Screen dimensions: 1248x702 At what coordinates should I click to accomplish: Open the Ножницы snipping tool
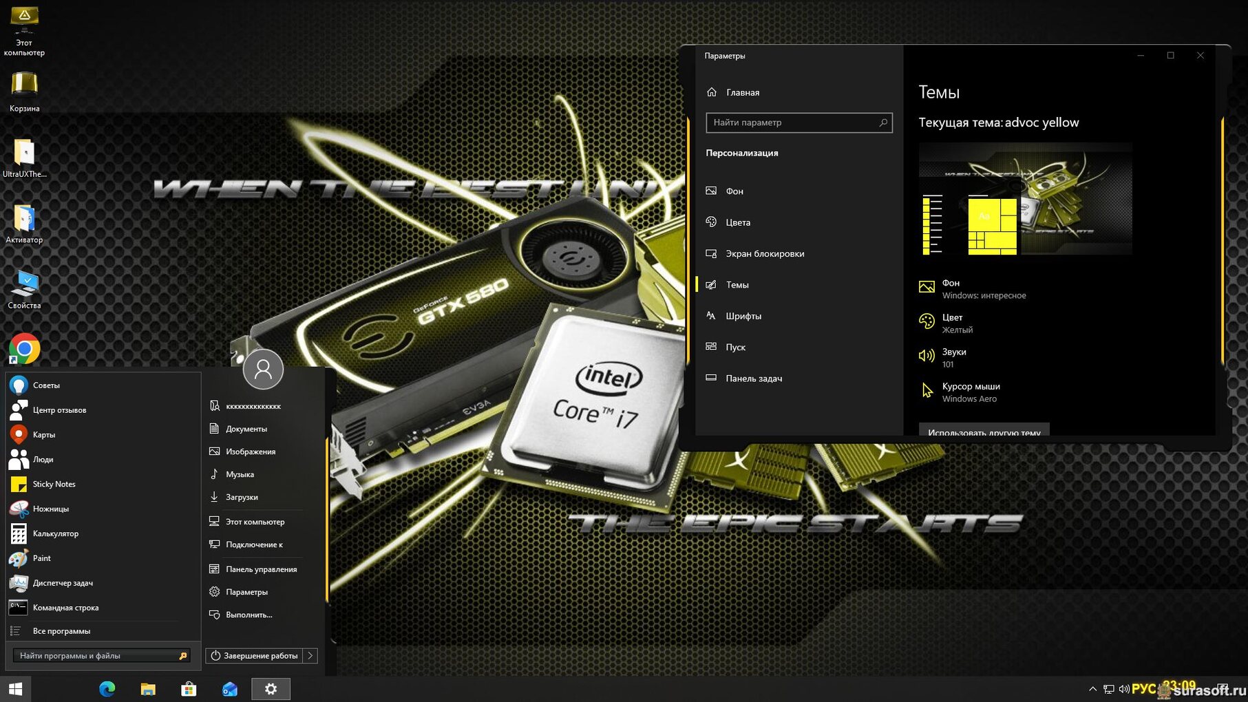[103, 509]
